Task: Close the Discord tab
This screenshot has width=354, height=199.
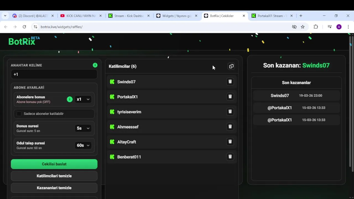Action: (53, 16)
